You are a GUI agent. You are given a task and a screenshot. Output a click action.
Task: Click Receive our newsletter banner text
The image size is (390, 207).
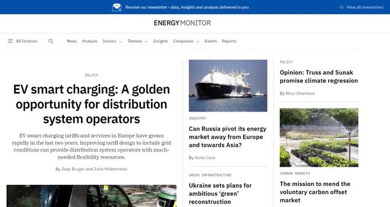coord(187,7)
